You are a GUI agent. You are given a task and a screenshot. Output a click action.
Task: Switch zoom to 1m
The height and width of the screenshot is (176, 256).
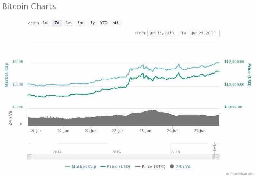point(69,23)
